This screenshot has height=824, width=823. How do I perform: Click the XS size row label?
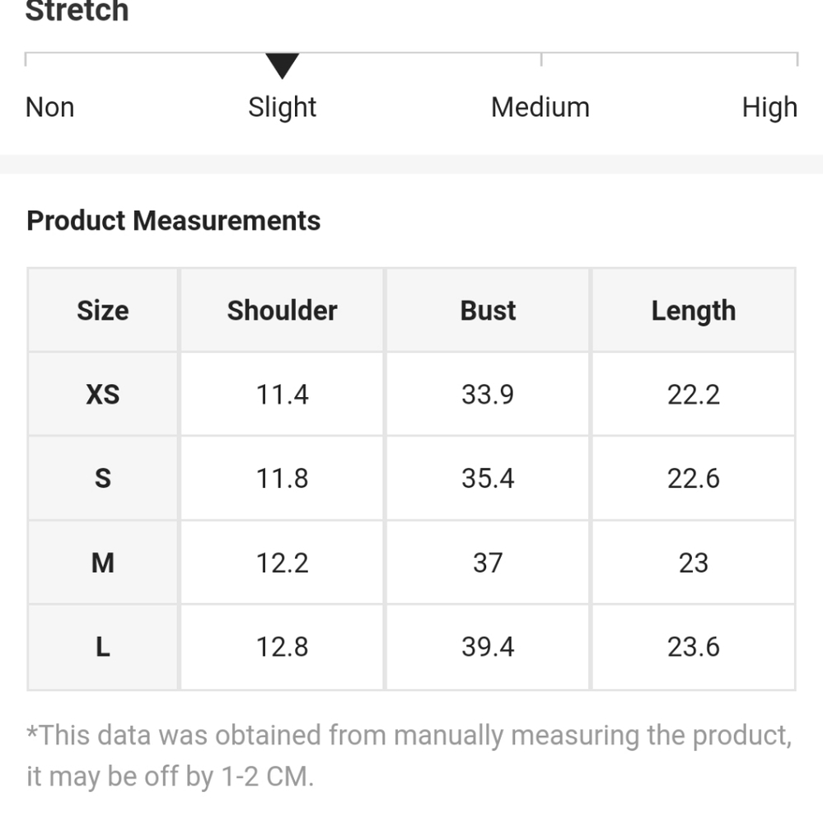click(x=103, y=395)
